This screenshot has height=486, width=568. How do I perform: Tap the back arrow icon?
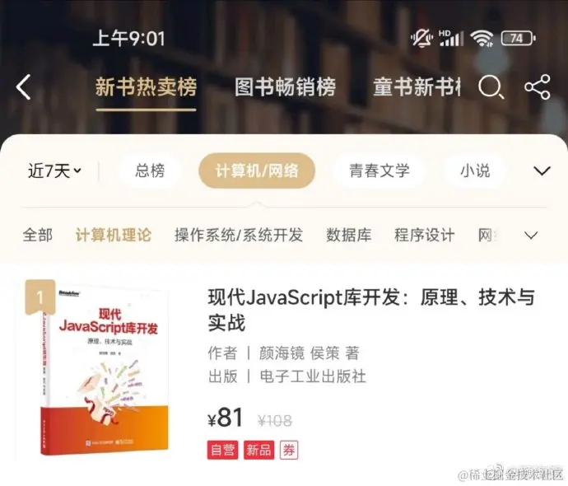pos(24,87)
